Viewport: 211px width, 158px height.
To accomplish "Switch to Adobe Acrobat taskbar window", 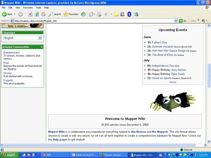I will (84, 155).
